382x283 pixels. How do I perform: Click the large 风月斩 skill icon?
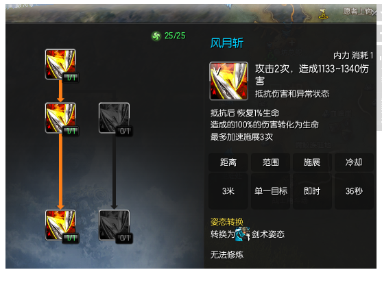coord(229,81)
